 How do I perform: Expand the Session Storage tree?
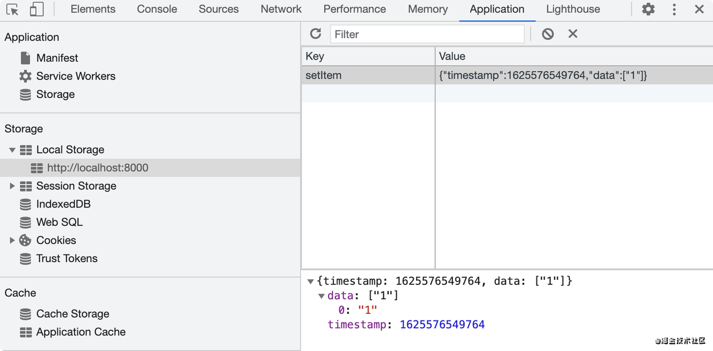pos(12,186)
